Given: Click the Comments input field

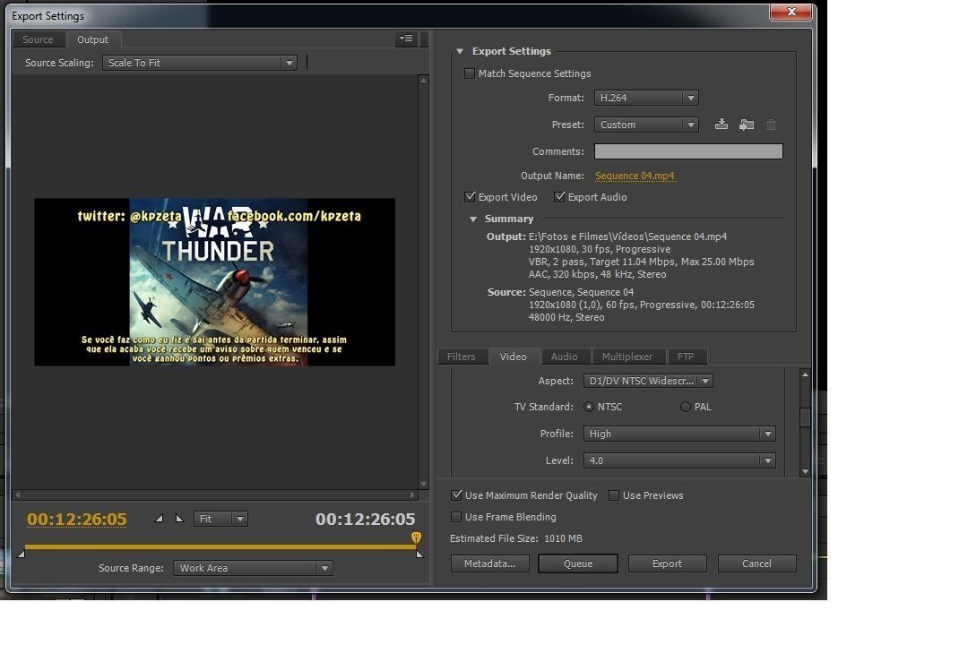Looking at the screenshot, I should (688, 151).
